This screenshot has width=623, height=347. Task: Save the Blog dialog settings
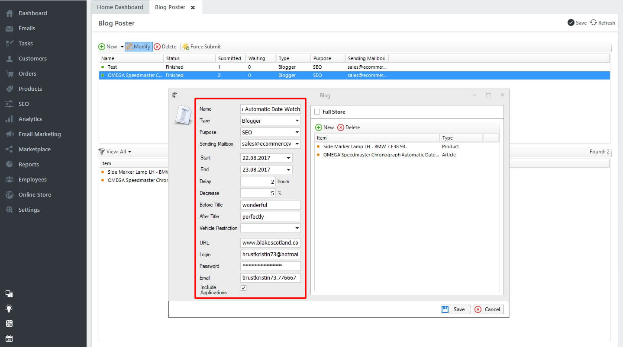[x=455, y=309]
